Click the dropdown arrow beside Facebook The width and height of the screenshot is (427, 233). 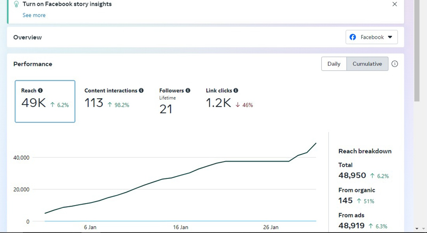(390, 37)
